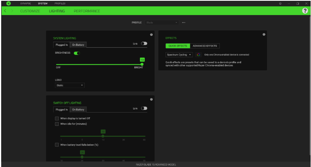Image resolution: width=311 pixels, height=167 pixels.
Task: Click the BRIGHT label under brightness slider
Action: click(x=138, y=68)
